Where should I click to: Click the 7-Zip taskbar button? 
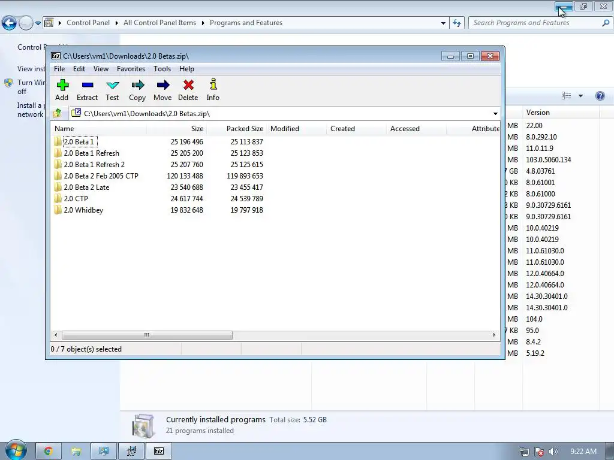[x=159, y=451]
